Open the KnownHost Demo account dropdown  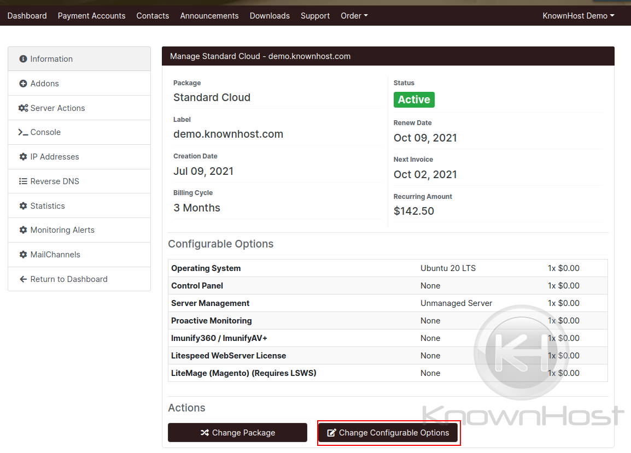tap(579, 16)
